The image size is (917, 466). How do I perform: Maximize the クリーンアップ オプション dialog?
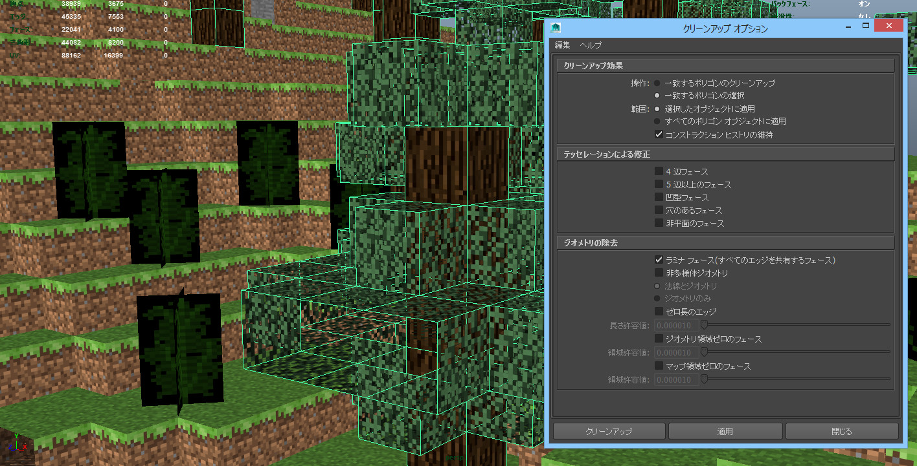(865, 26)
